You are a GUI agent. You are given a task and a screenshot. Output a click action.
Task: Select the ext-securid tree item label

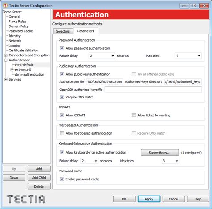pos(23,70)
